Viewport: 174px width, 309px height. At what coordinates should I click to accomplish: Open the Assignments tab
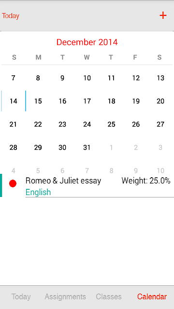(x=65, y=296)
